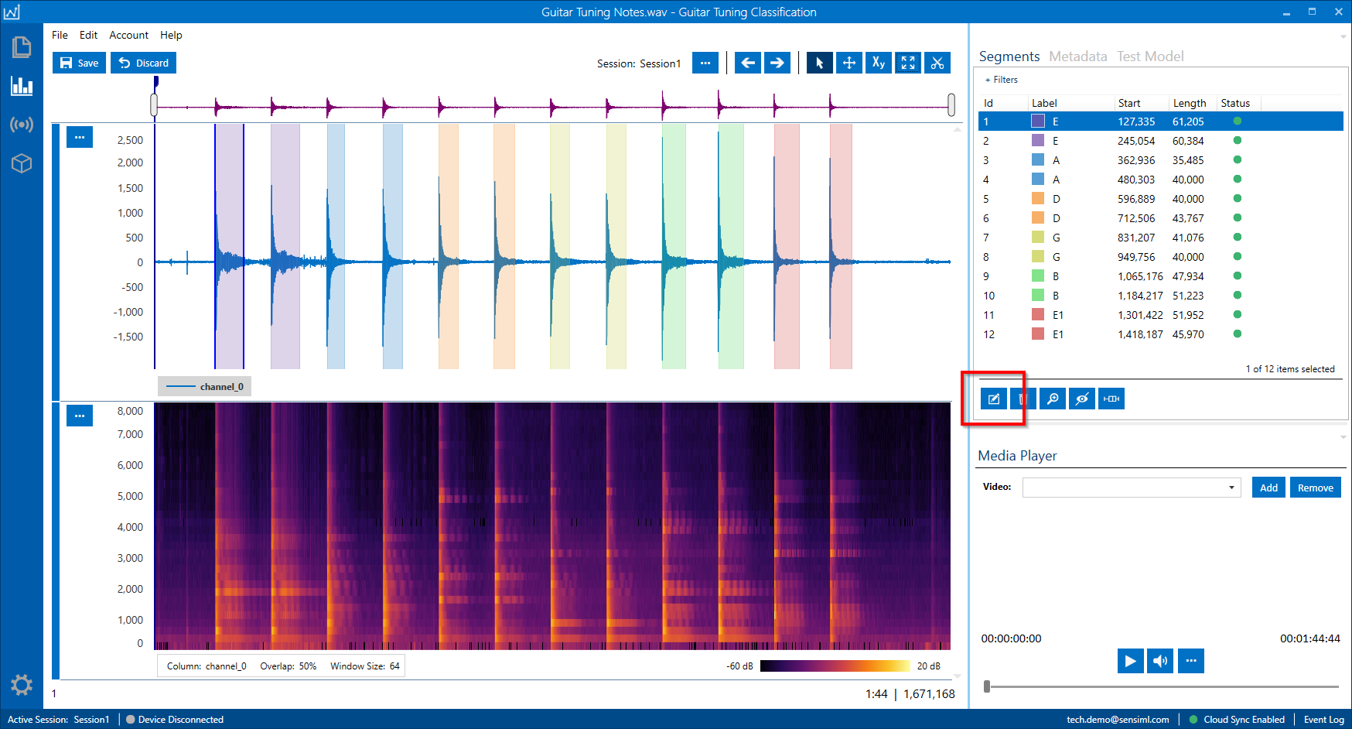Open the session options ellipsis button
Image resolution: width=1352 pixels, height=729 pixels.
(x=705, y=63)
